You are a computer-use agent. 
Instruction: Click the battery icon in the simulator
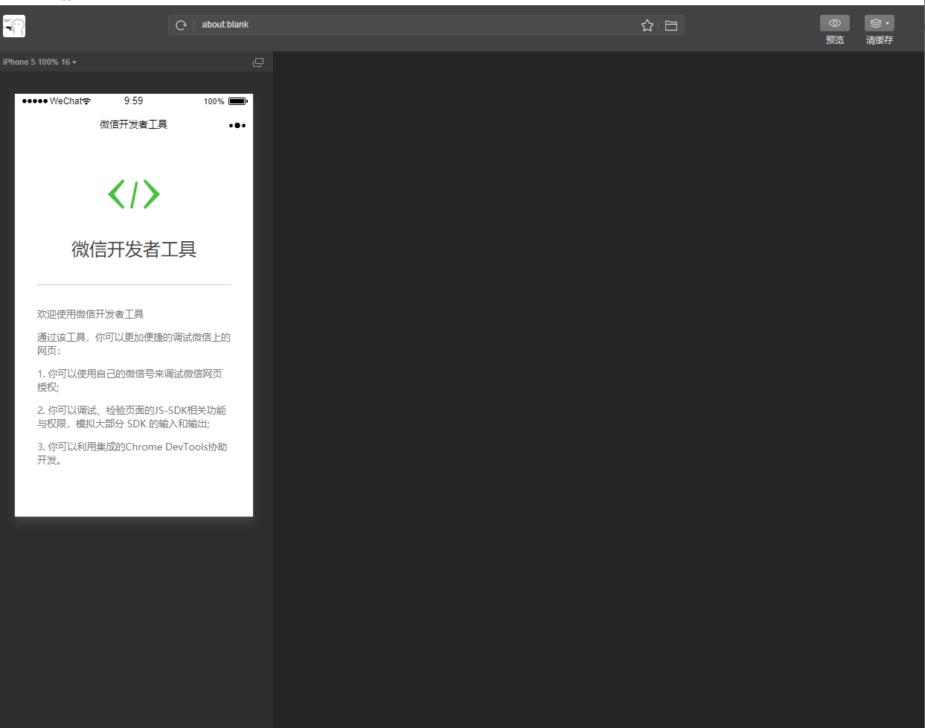(237, 101)
